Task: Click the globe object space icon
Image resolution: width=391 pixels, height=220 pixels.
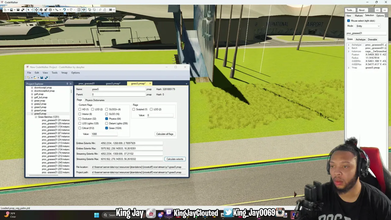Action: (x=50, y=10)
